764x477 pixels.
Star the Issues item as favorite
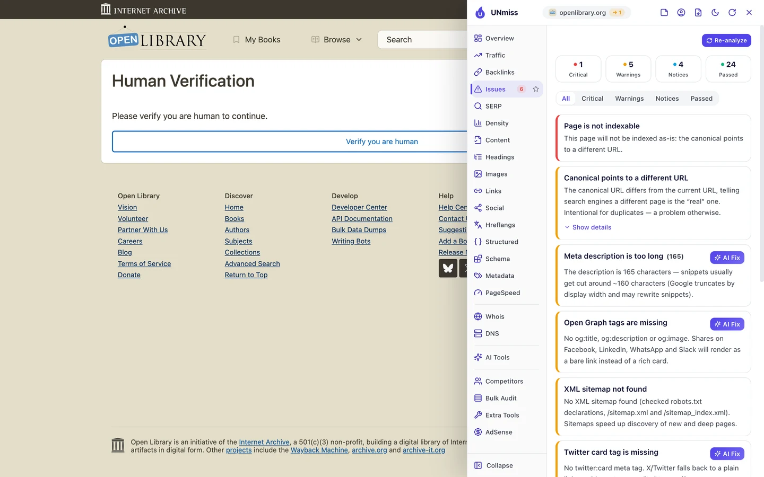tap(536, 89)
